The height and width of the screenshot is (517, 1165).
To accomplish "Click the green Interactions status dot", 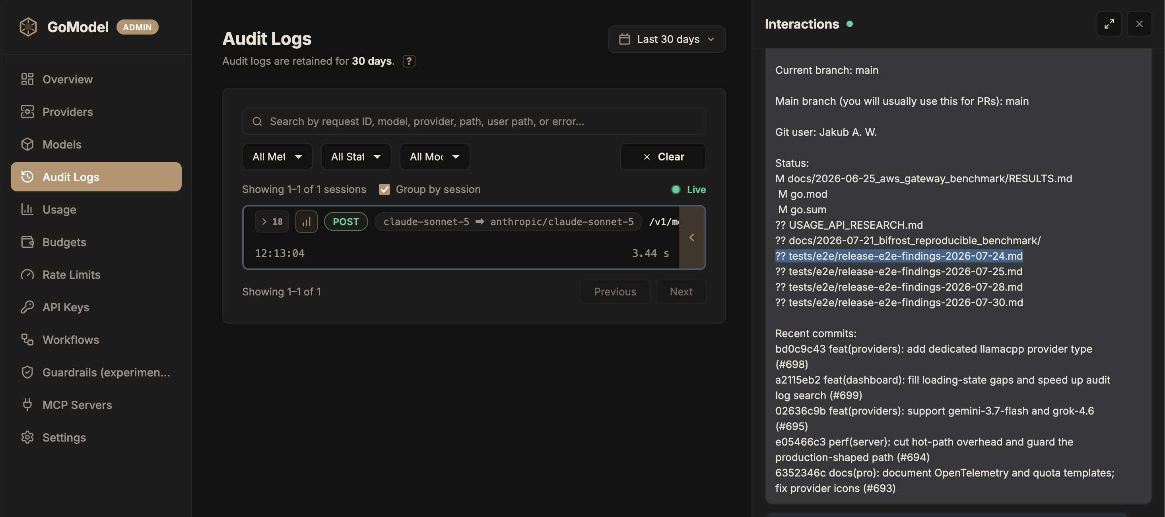I will (850, 24).
